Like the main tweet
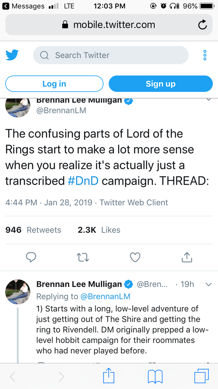This screenshot has height=389, width=218. (x=135, y=257)
